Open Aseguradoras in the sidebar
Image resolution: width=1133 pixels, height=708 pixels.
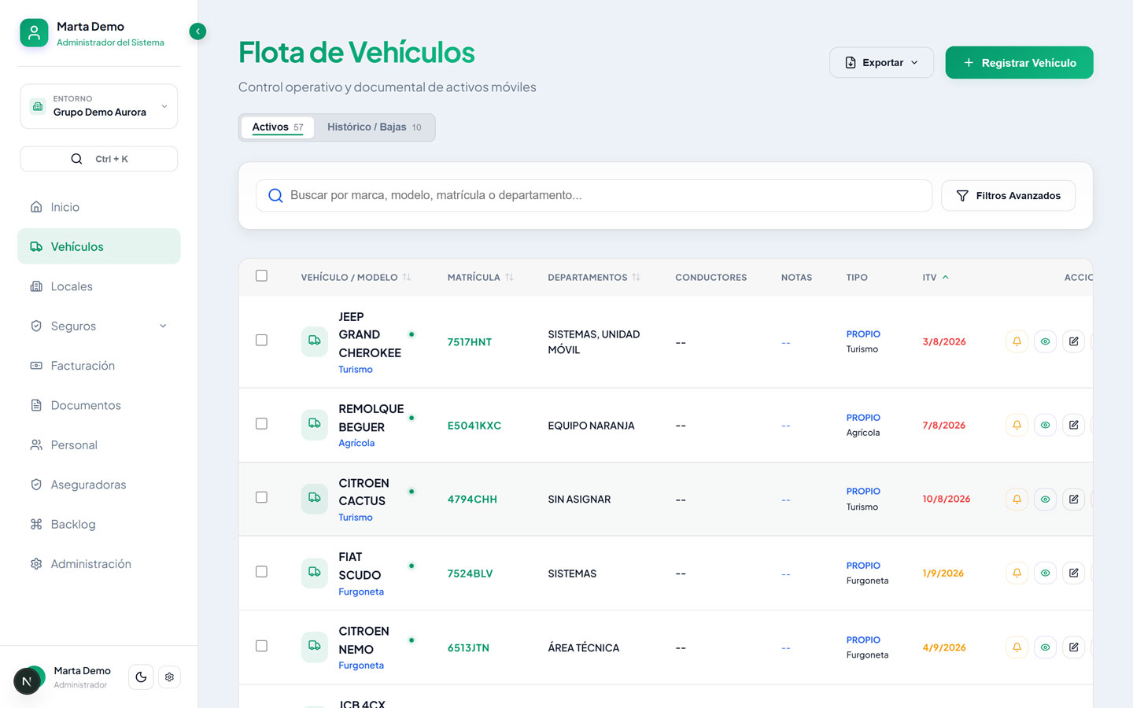pos(99,485)
